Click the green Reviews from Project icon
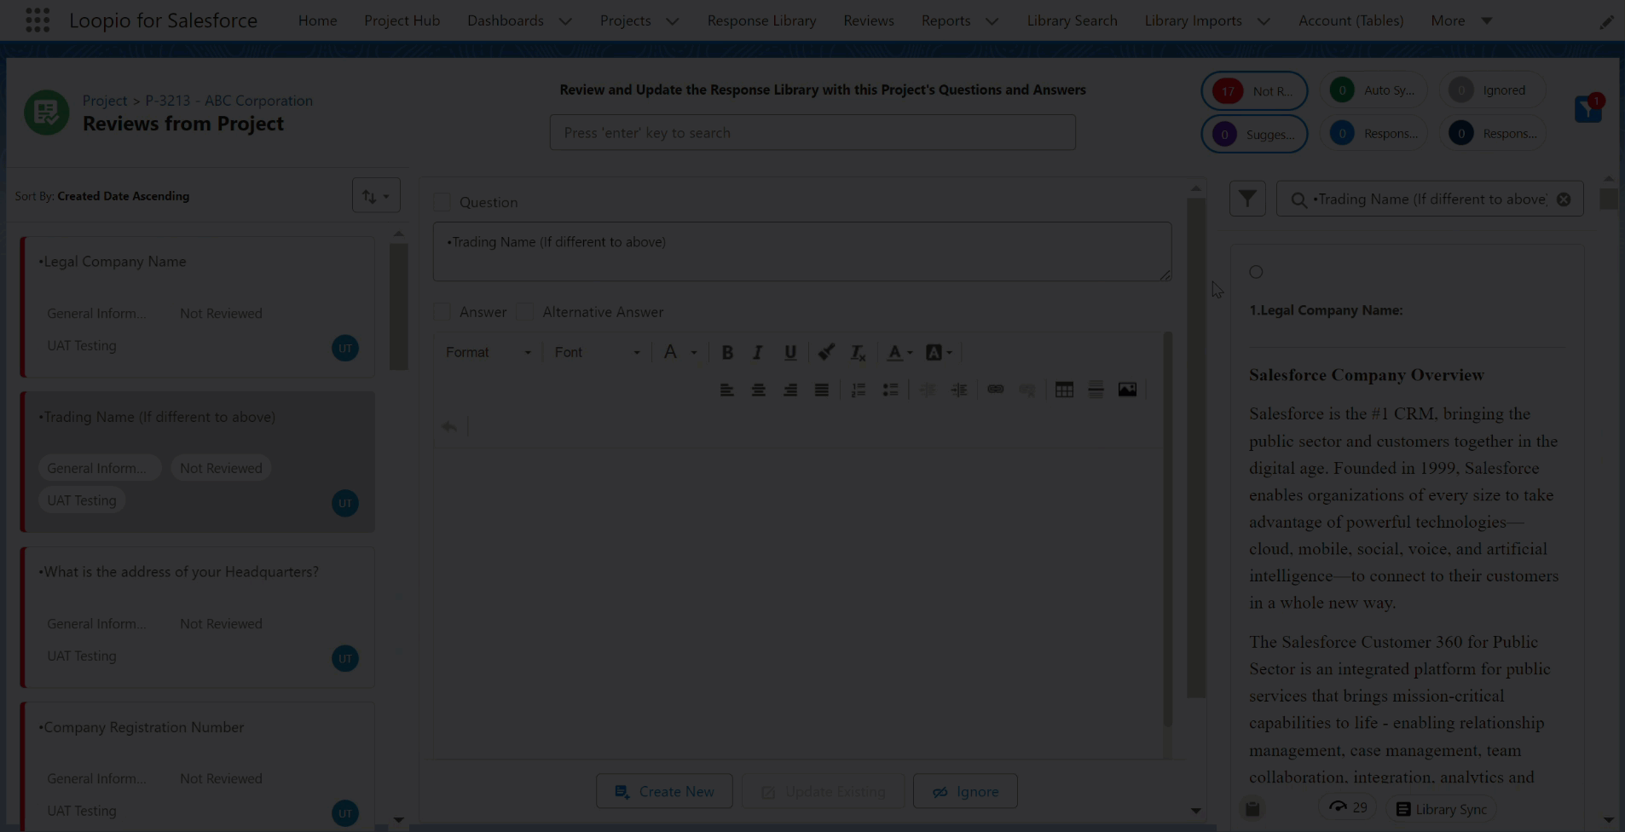The width and height of the screenshot is (1625, 832). [x=46, y=113]
